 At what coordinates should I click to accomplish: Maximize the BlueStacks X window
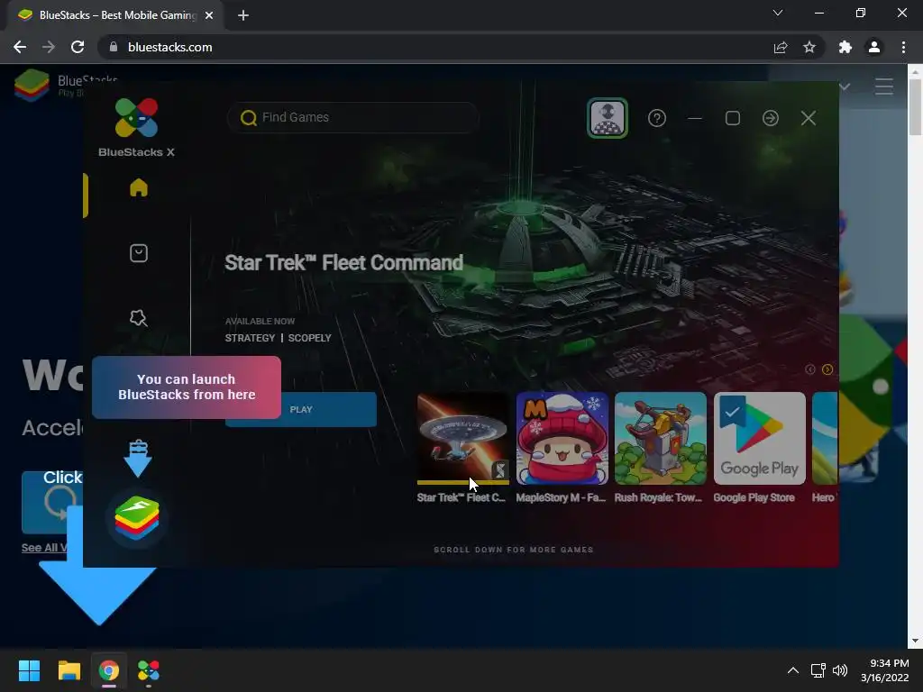tap(732, 118)
